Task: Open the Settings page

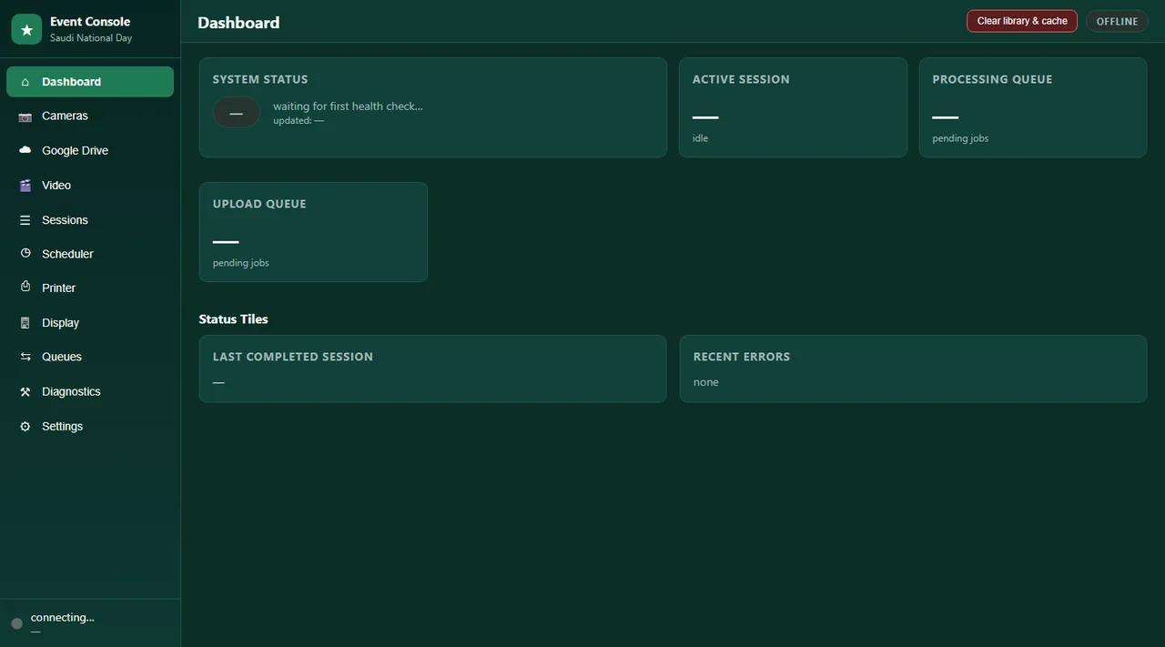Action: pos(90,426)
